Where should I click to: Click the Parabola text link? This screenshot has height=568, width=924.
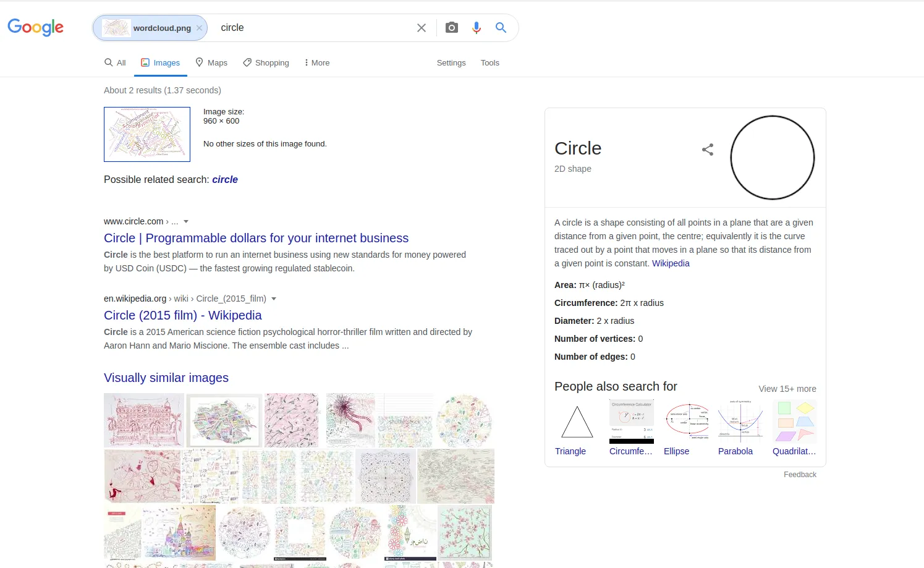pyautogui.click(x=735, y=451)
